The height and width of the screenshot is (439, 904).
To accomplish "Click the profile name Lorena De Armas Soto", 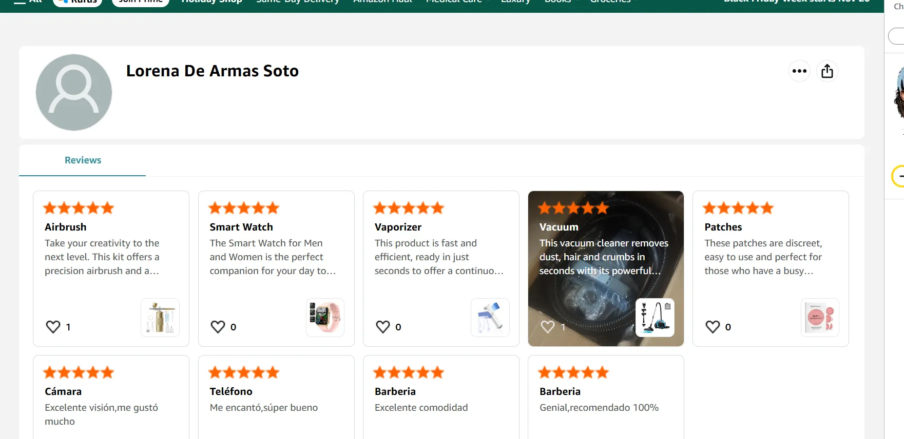I will (213, 71).
